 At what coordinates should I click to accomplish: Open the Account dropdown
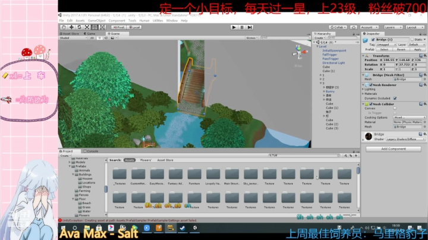pyautogui.click(x=369, y=27)
